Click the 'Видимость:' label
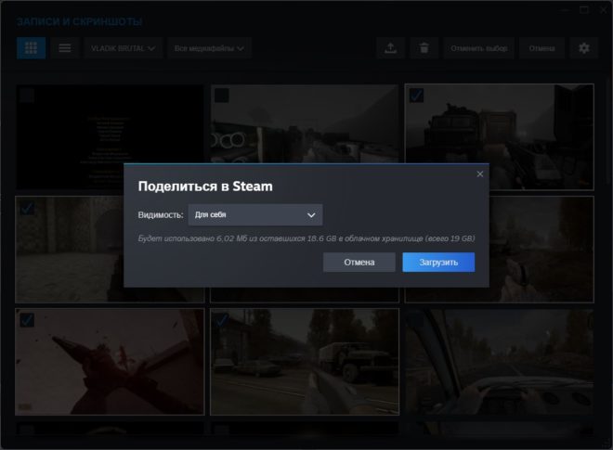Image resolution: width=613 pixels, height=450 pixels. 161,215
